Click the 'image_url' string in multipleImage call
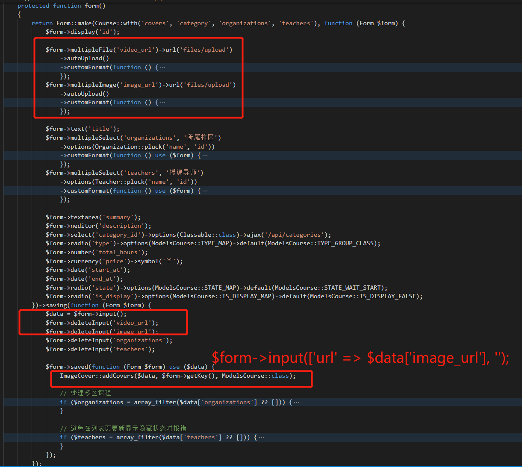 pos(139,85)
